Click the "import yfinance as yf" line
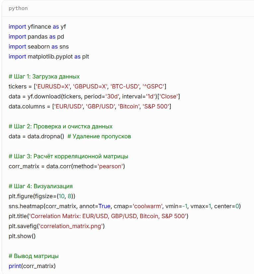This screenshot has width=254, height=274. [38, 27]
